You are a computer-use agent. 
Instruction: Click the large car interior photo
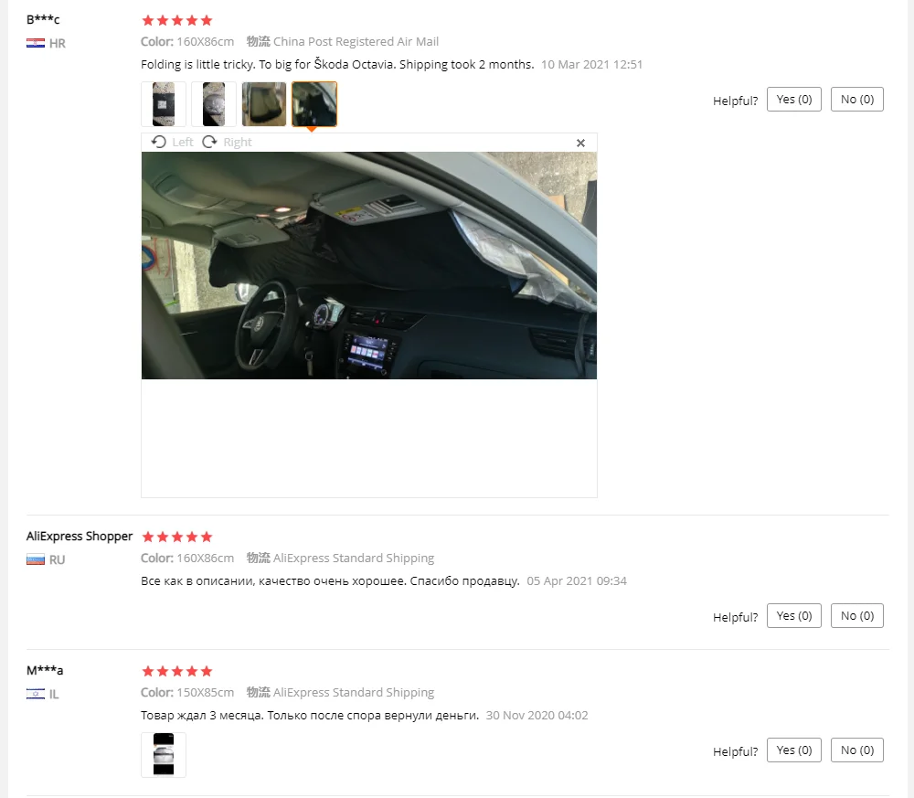tap(369, 265)
